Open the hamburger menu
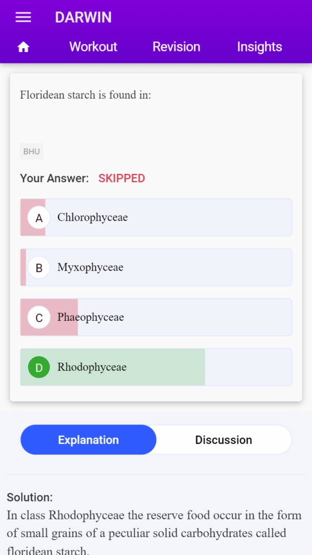 23,17
